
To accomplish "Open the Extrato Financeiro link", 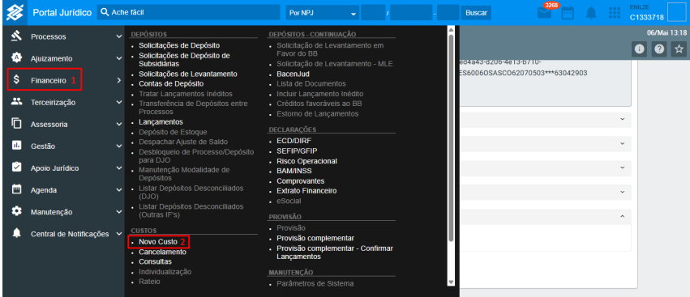I will tap(306, 191).
